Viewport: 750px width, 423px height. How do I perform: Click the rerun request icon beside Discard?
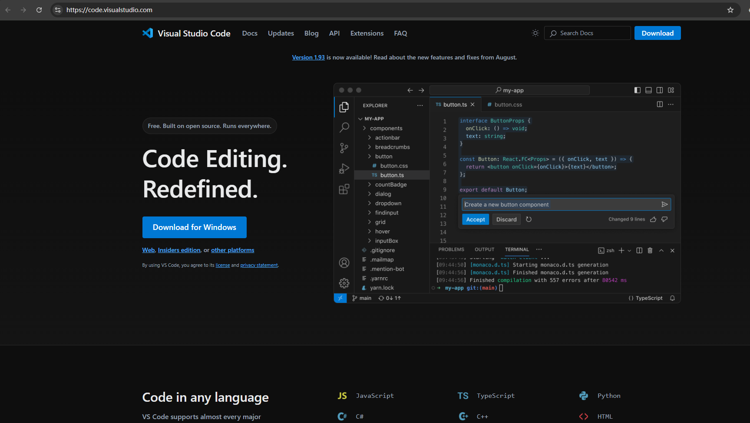[529, 219]
